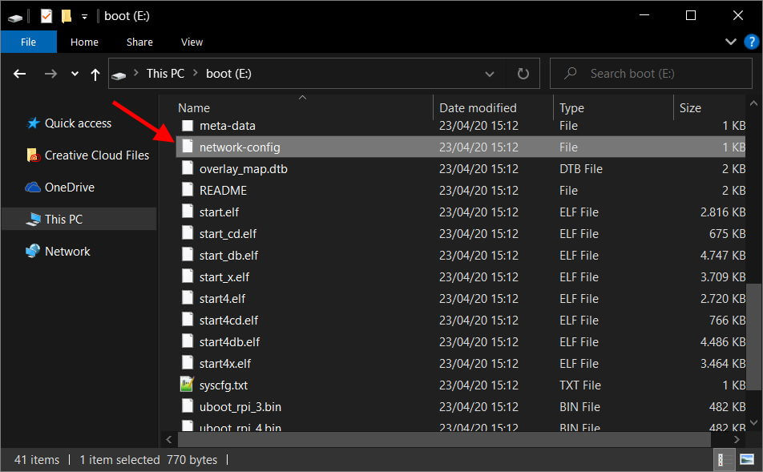Select the start4cd.elf file
Screen dimensions: 763x472
pyautogui.click(x=460, y=321)
